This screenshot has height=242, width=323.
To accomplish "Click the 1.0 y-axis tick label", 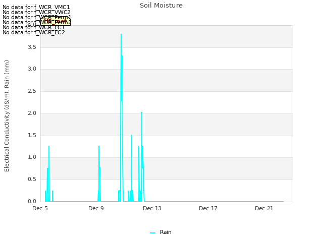I will [32, 157].
